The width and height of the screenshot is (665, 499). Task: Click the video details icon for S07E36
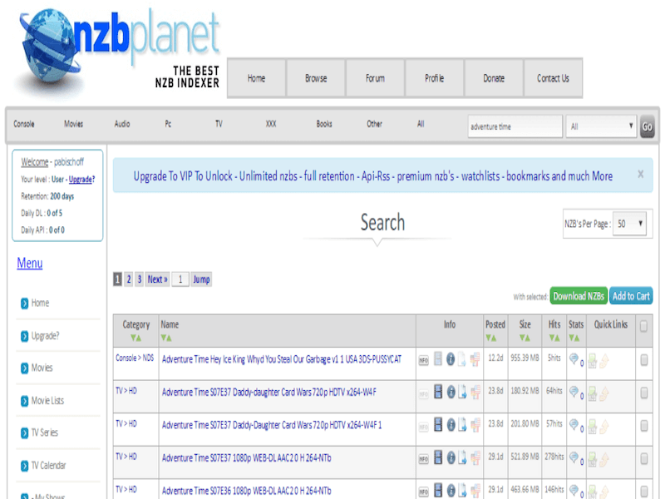pos(438,489)
